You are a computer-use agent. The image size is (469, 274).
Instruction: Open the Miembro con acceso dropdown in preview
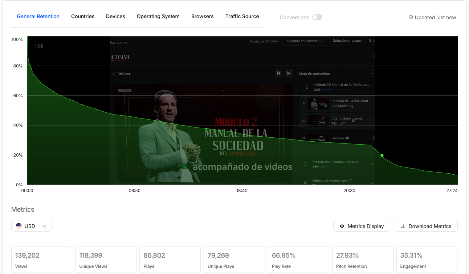304,41
